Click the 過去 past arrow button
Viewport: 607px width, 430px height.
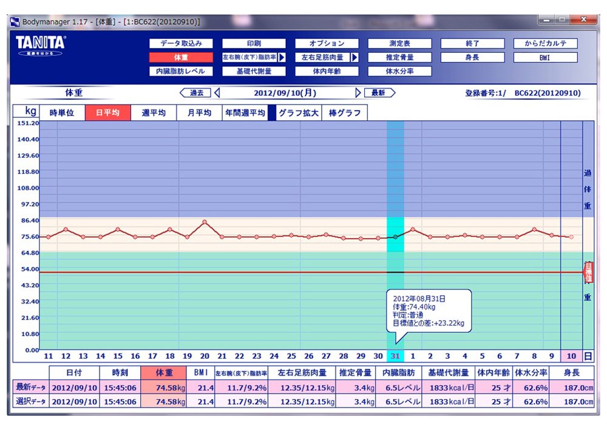point(195,93)
